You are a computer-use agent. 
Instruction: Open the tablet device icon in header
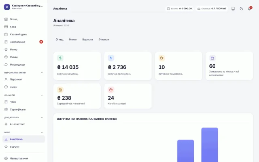point(233,9)
